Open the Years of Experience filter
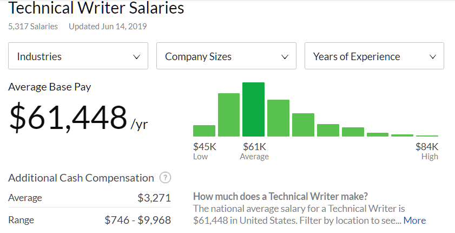Viewport: 455px width, 233px height. click(x=374, y=56)
